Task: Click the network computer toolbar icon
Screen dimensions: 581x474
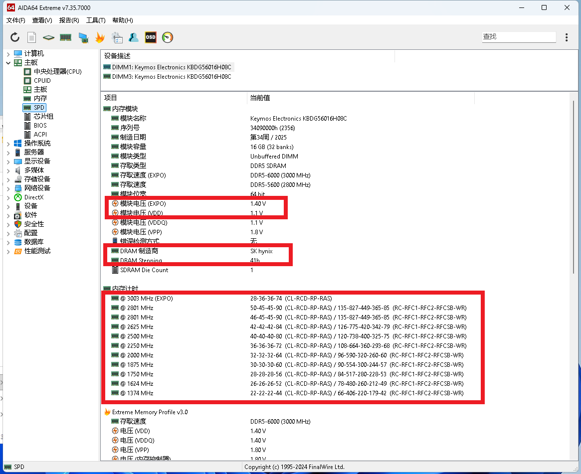Action: point(83,37)
